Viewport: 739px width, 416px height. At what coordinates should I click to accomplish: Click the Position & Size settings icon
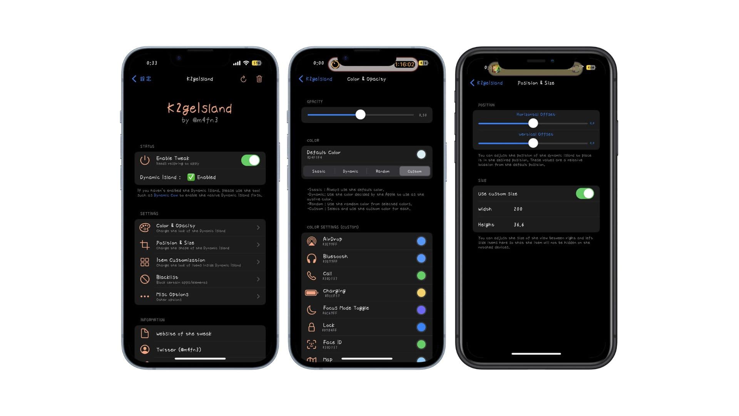tap(144, 245)
